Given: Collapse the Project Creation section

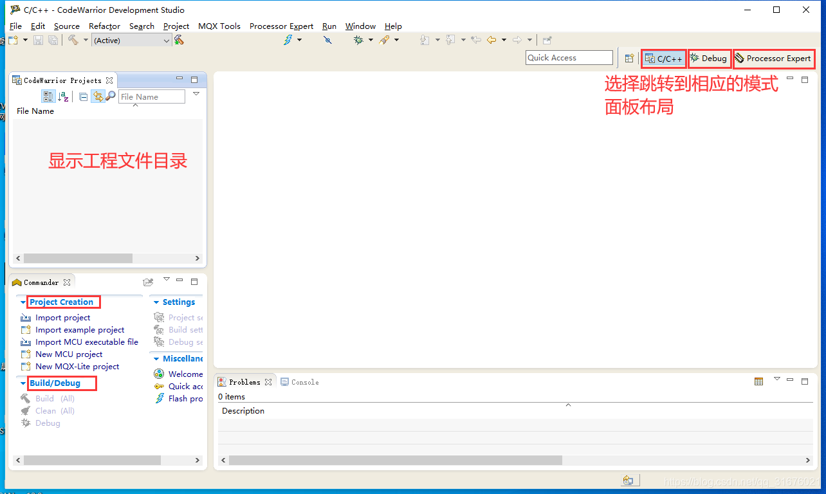Looking at the screenshot, I should [x=23, y=302].
